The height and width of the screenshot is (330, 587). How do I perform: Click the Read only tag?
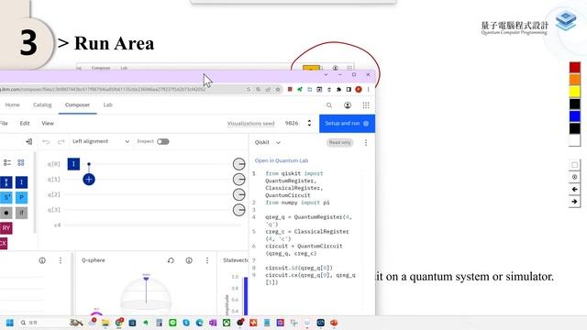click(340, 143)
